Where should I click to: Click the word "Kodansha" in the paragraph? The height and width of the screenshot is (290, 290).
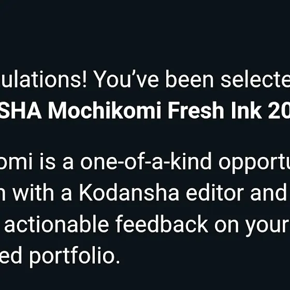[129, 193]
